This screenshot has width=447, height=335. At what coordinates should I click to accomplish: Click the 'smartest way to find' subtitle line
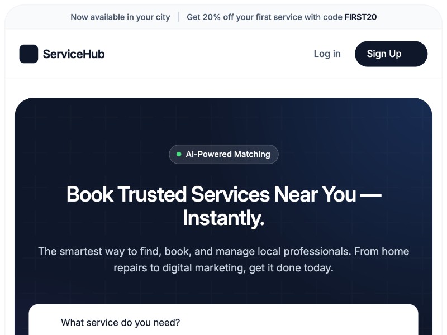click(x=223, y=252)
